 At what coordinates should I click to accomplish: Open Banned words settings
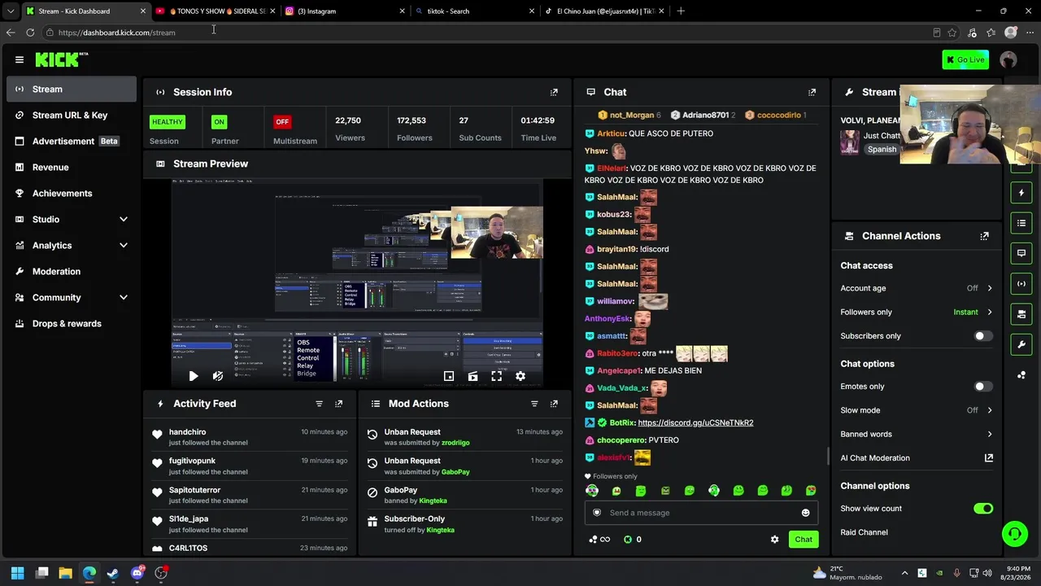coord(917,434)
